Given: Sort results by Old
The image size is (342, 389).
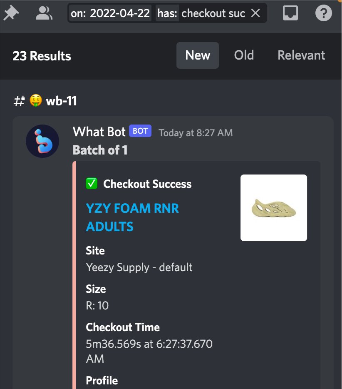Looking at the screenshot, I should coord(244,55).
